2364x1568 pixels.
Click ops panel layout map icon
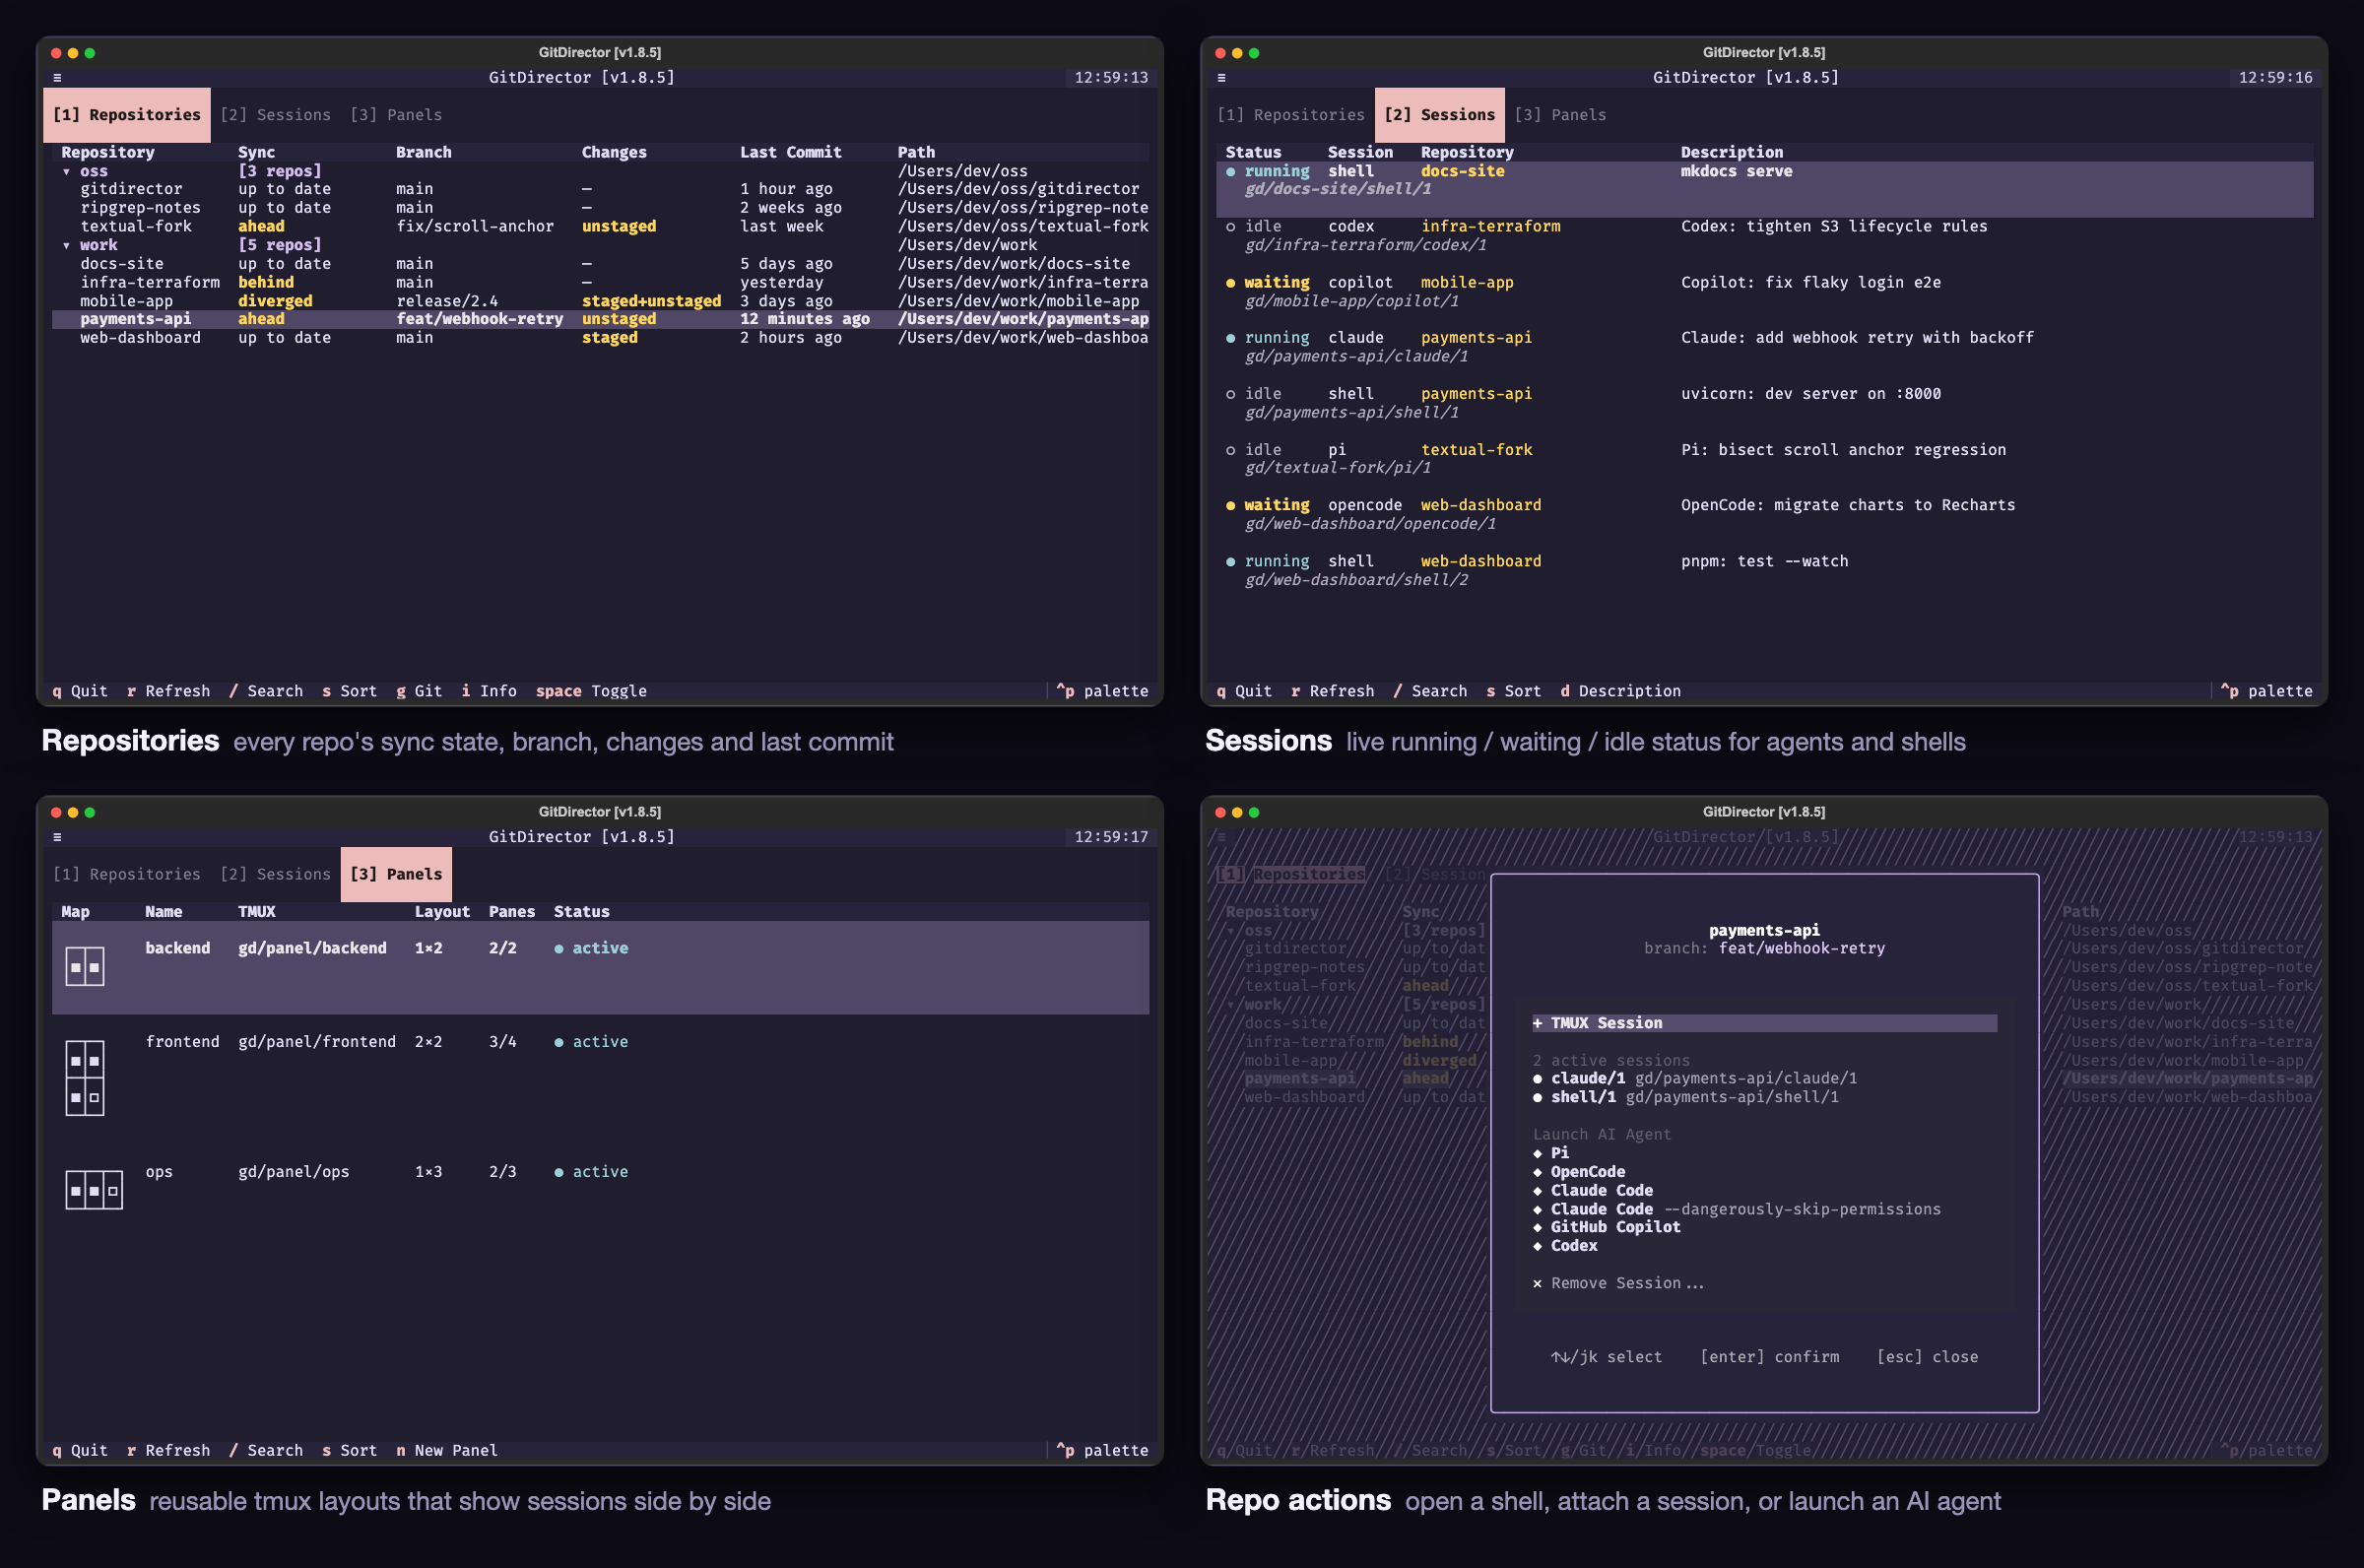pyautogui.click(x=94, y=1190)
